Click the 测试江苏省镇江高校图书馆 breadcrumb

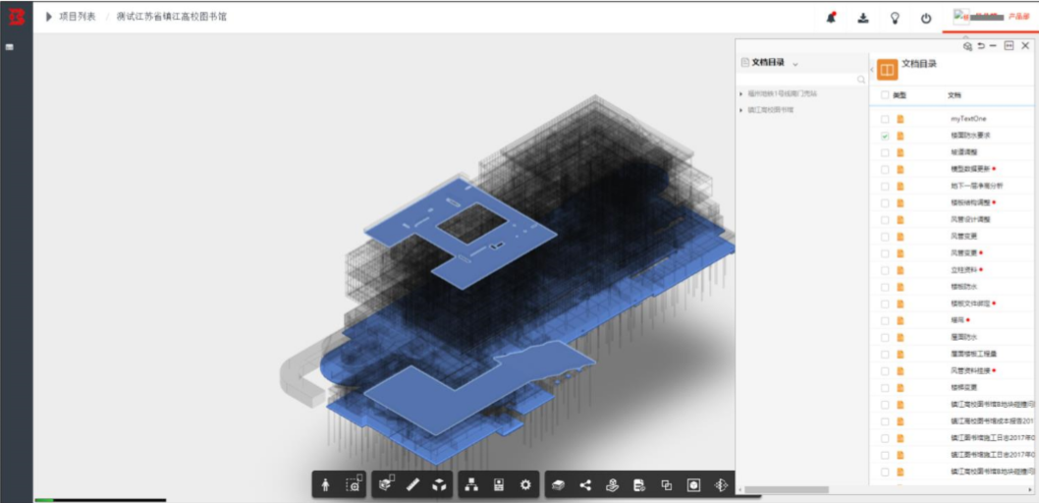[x=172, y=18]
